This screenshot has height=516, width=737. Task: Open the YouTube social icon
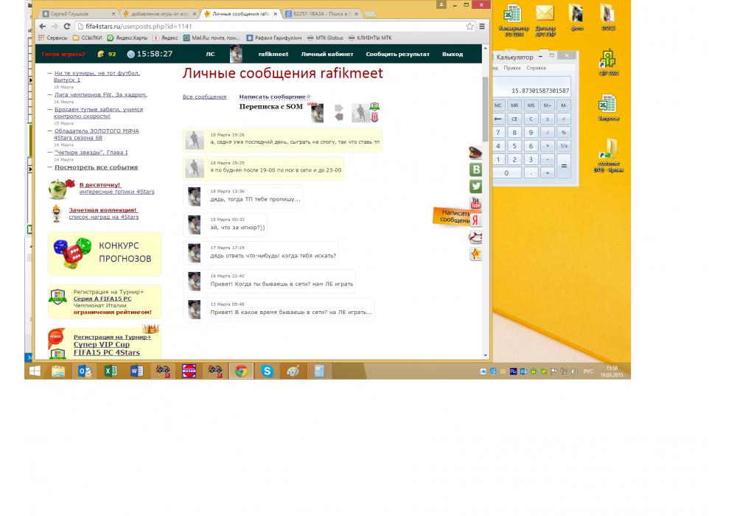tap(475, 203)
